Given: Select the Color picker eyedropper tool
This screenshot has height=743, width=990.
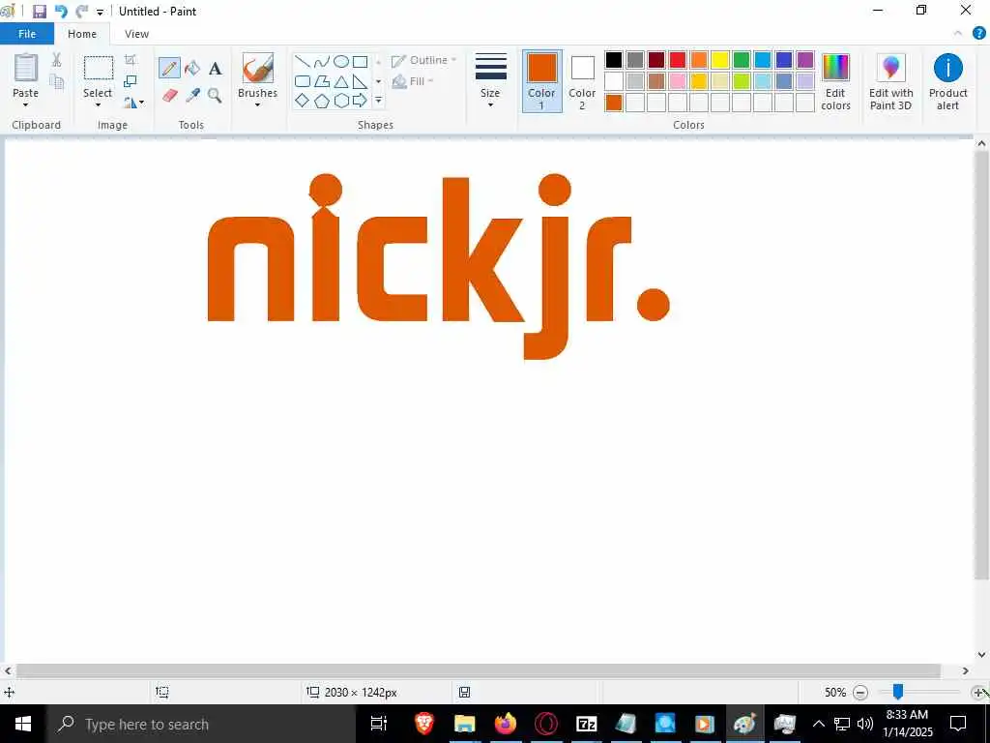Looking at the screenshot, I should tap(192, 96).
